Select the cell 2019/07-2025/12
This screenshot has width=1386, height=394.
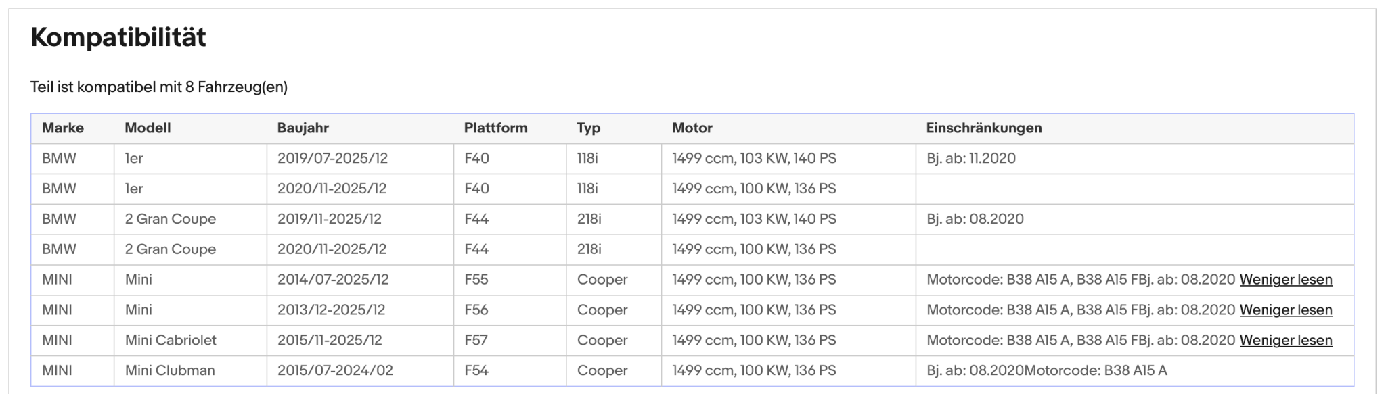click(x=360, y=159)
